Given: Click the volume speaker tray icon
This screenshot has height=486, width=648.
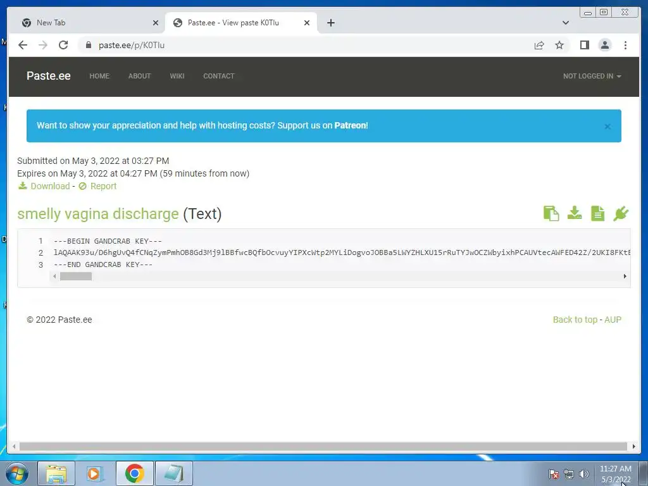Looking at the screenshot, I should tap(583, 474).
